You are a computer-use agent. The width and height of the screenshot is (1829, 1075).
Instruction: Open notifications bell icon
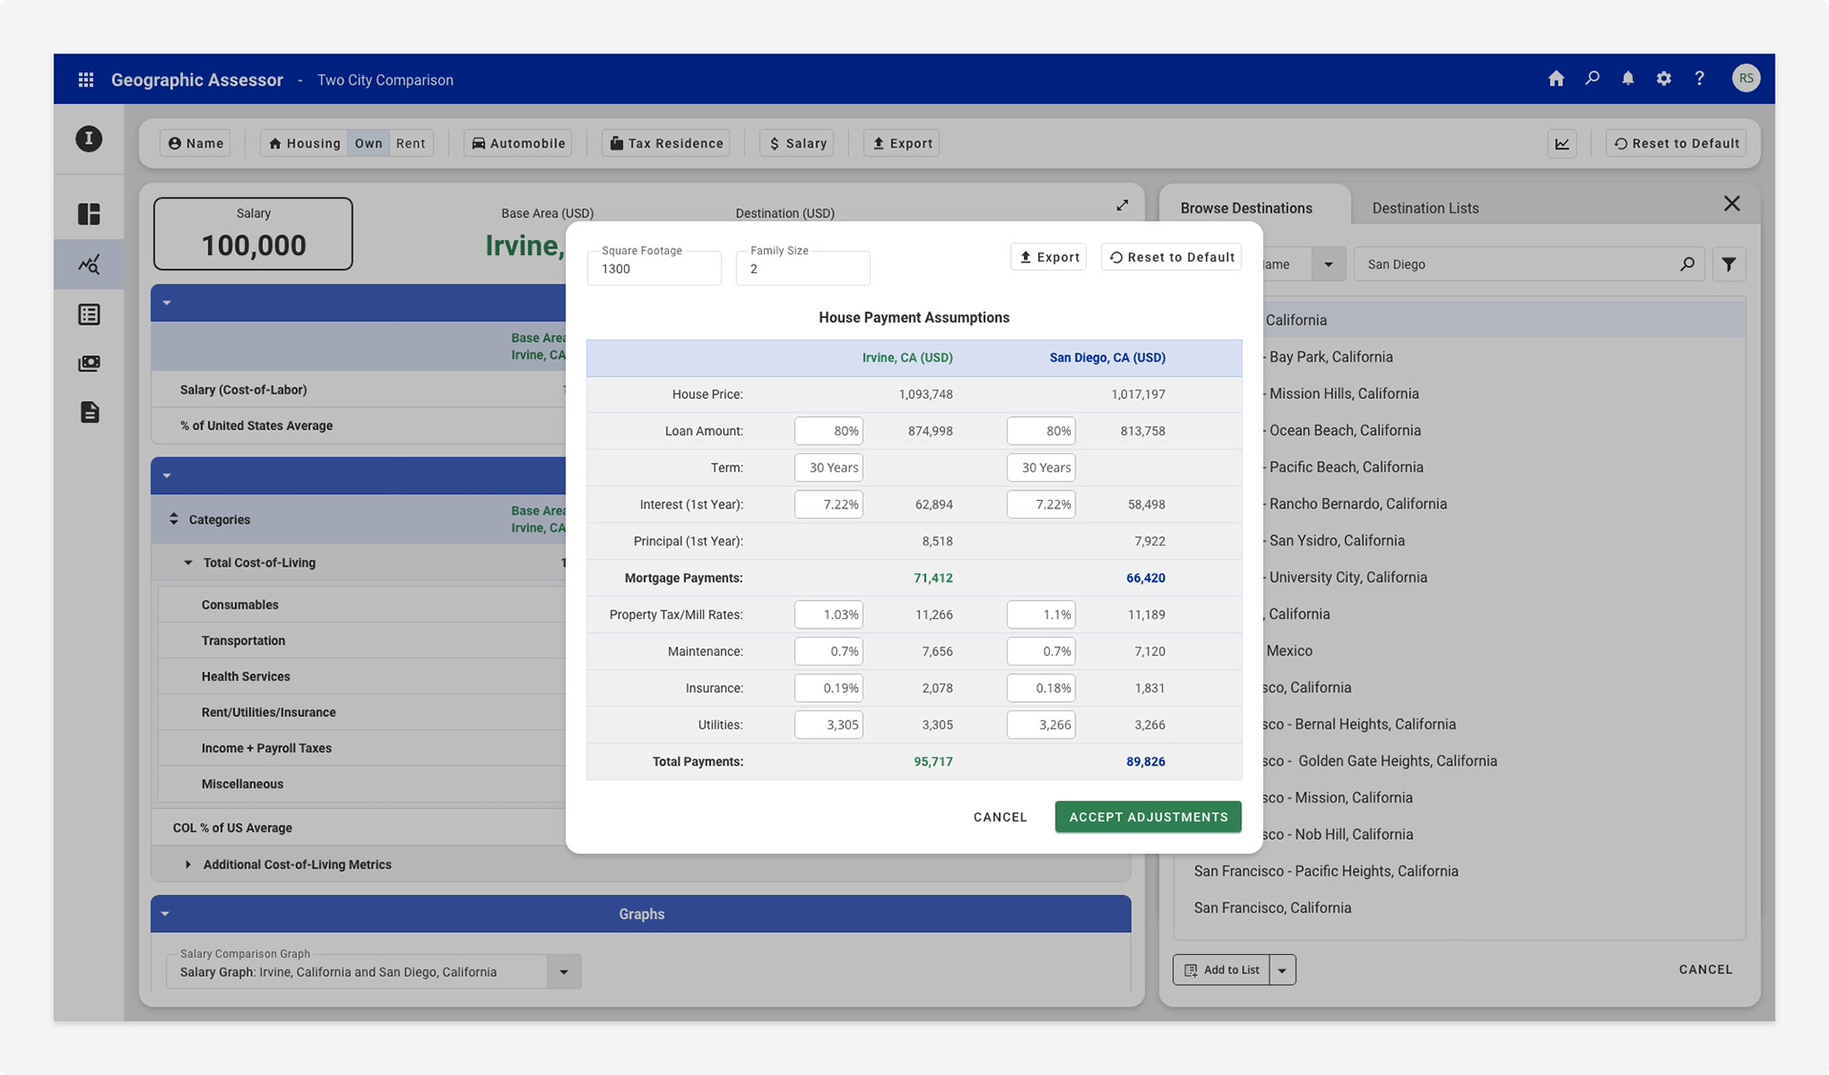1628,79
